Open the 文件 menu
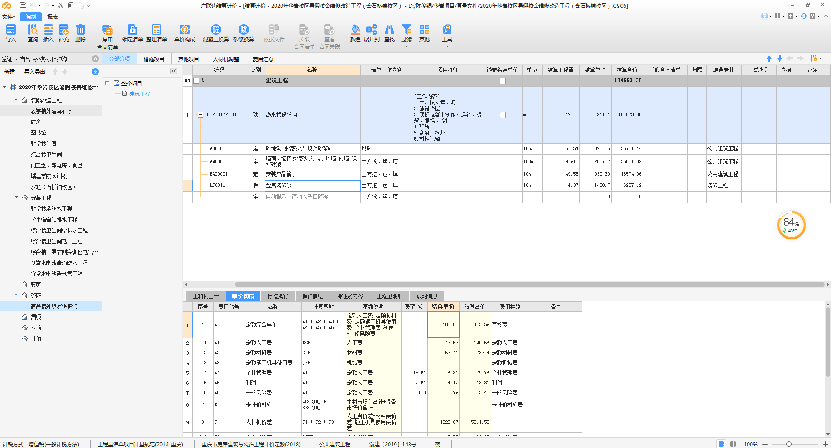831x448 pixels. [8, 16]
